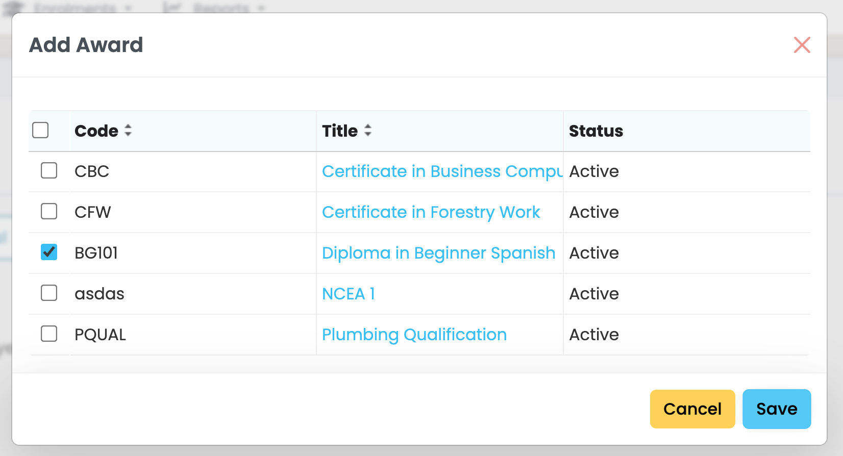843x456 pixels.
Task: Close the Add Award dialog
Action: point(802,45)
